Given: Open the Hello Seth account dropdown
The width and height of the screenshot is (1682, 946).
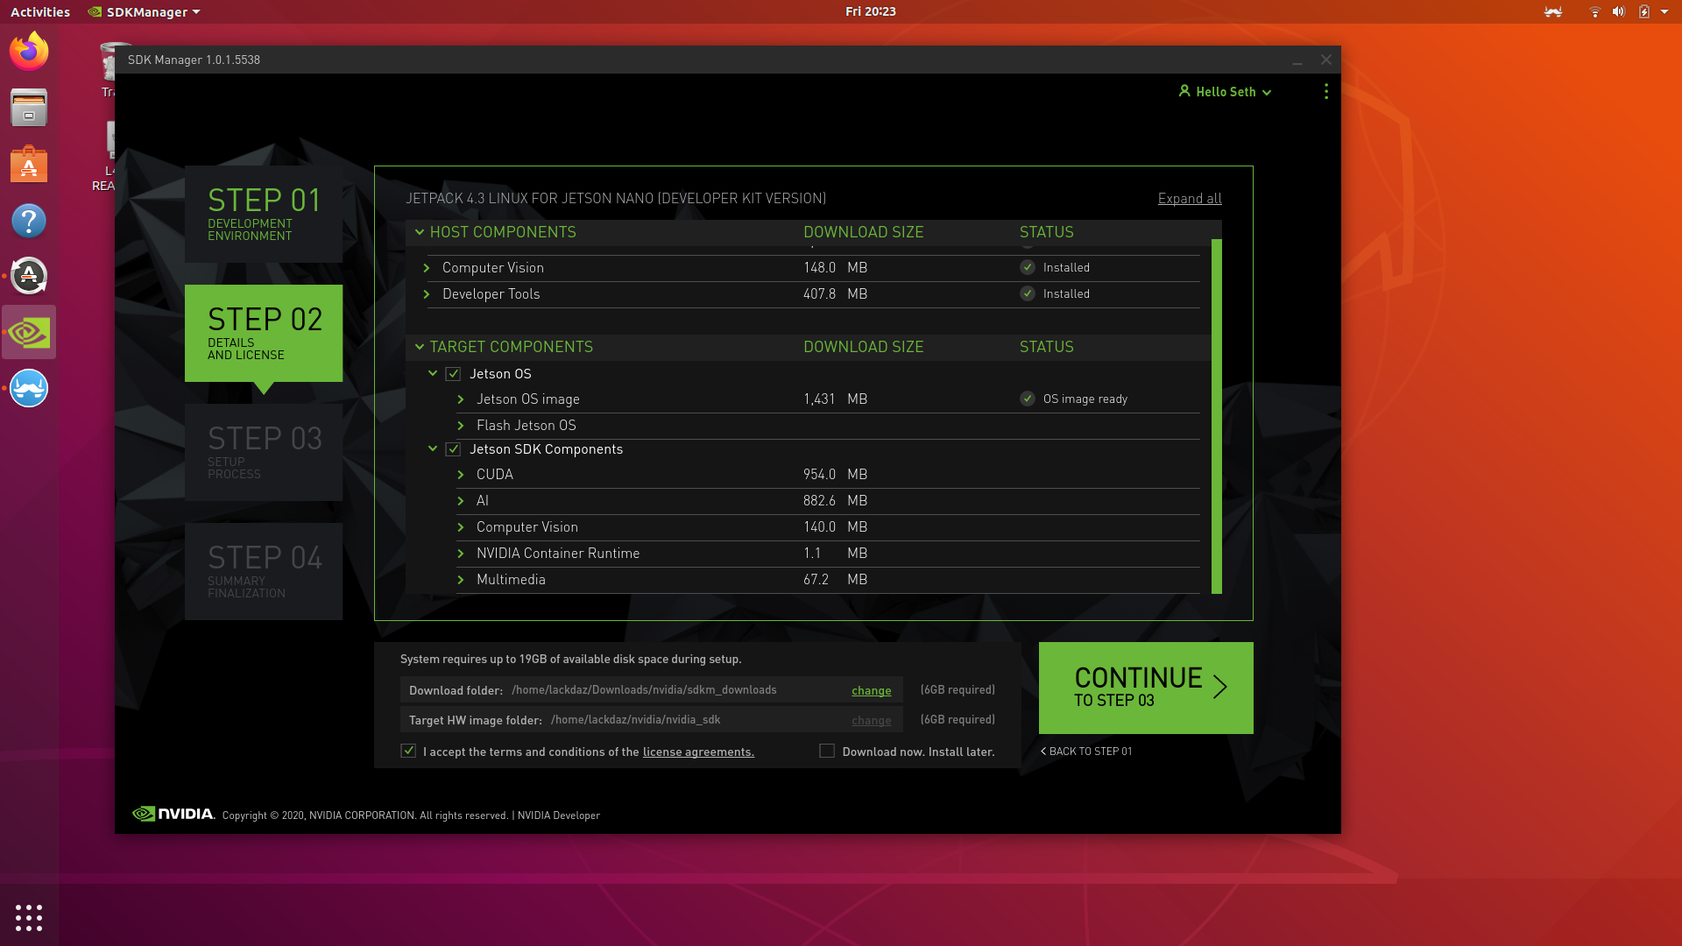Looking at the screenshot, I should click(x=1225, y=92).
